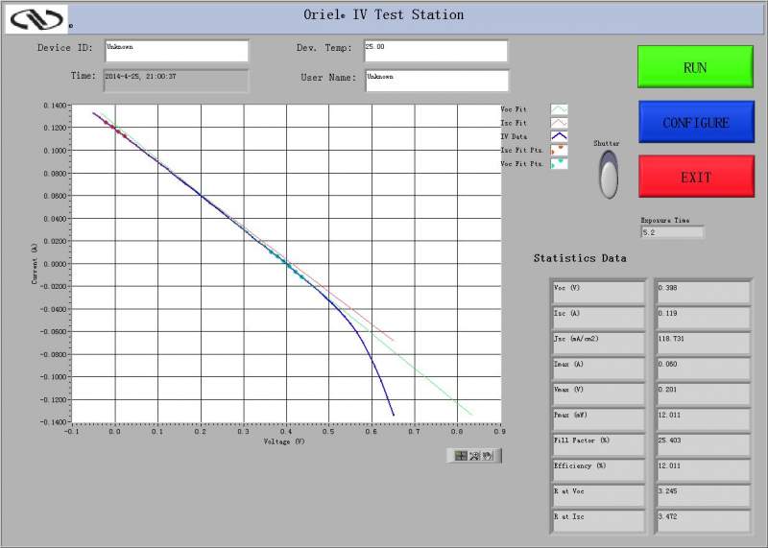
Task: Toggle the Shutter switch
Action: (x=609, y=175)
